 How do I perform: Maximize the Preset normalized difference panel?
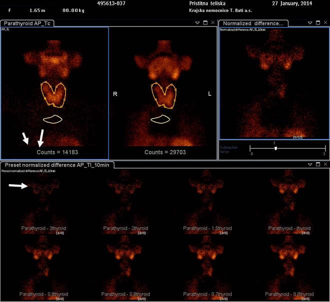point(317,164)
